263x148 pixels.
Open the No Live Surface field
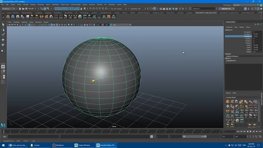pos(117,9)
